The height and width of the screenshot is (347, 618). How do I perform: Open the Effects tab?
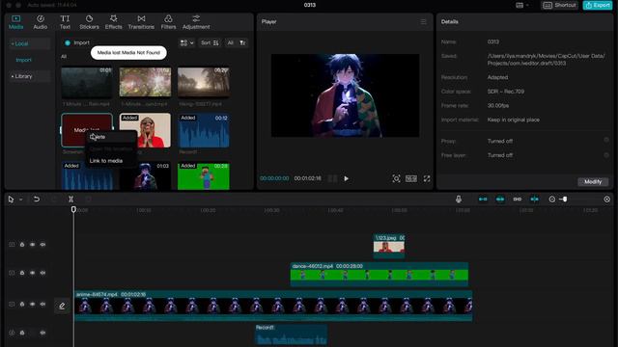tap(114, 22)
